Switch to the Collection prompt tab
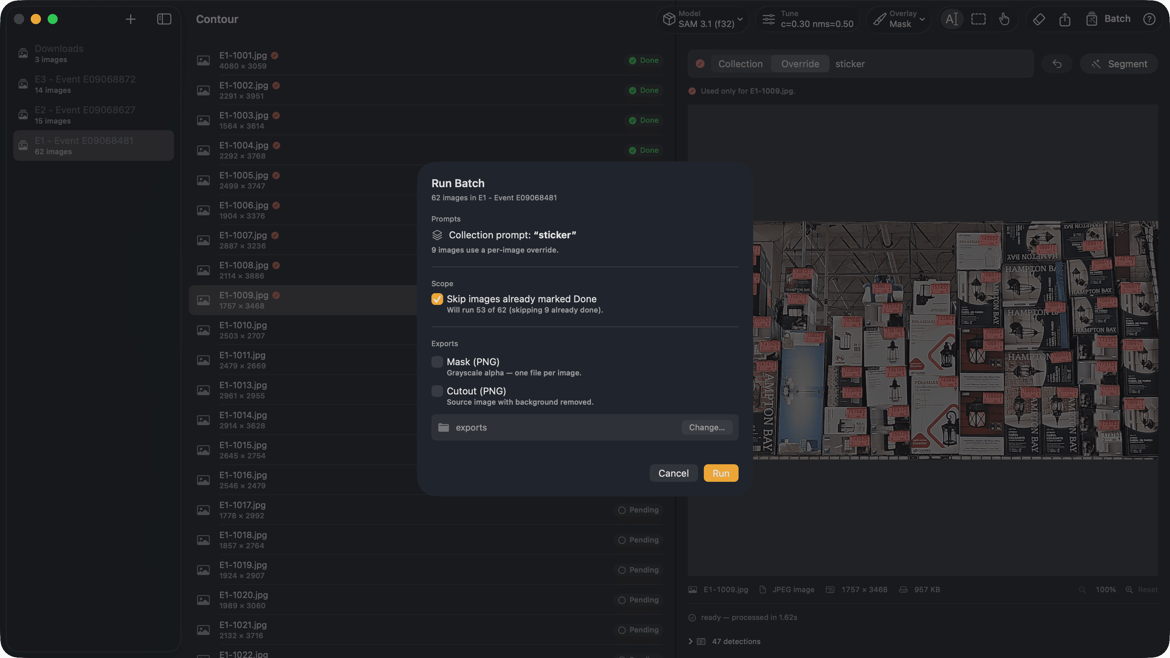 click(740, 64)
